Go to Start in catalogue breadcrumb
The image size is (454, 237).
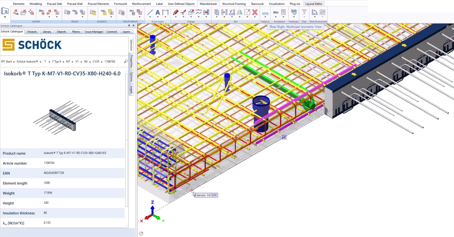click(9, 62)
